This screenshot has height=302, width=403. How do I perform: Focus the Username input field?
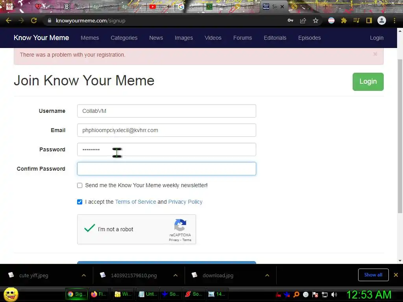point(166,111)
